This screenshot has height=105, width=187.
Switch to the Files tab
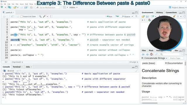[144, 50]
